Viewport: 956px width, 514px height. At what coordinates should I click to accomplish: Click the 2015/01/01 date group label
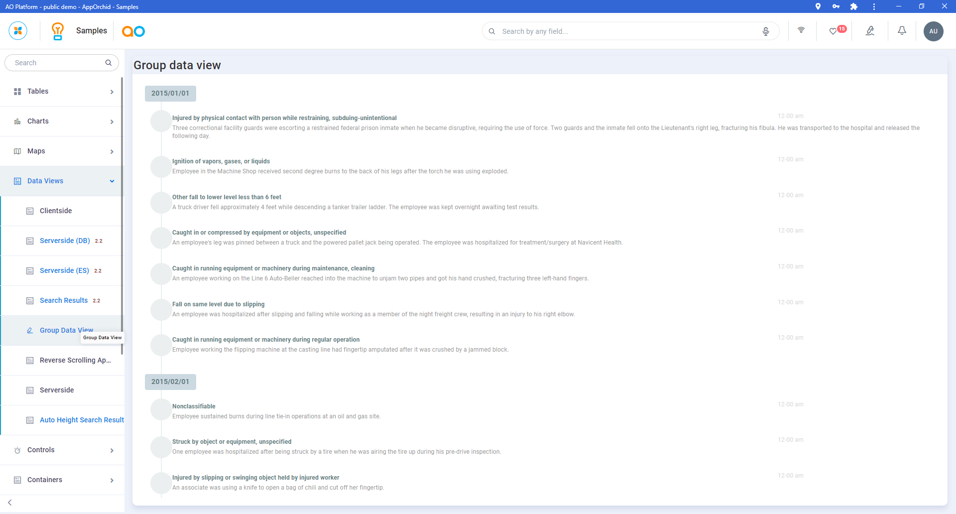click(x=170, y=94)
